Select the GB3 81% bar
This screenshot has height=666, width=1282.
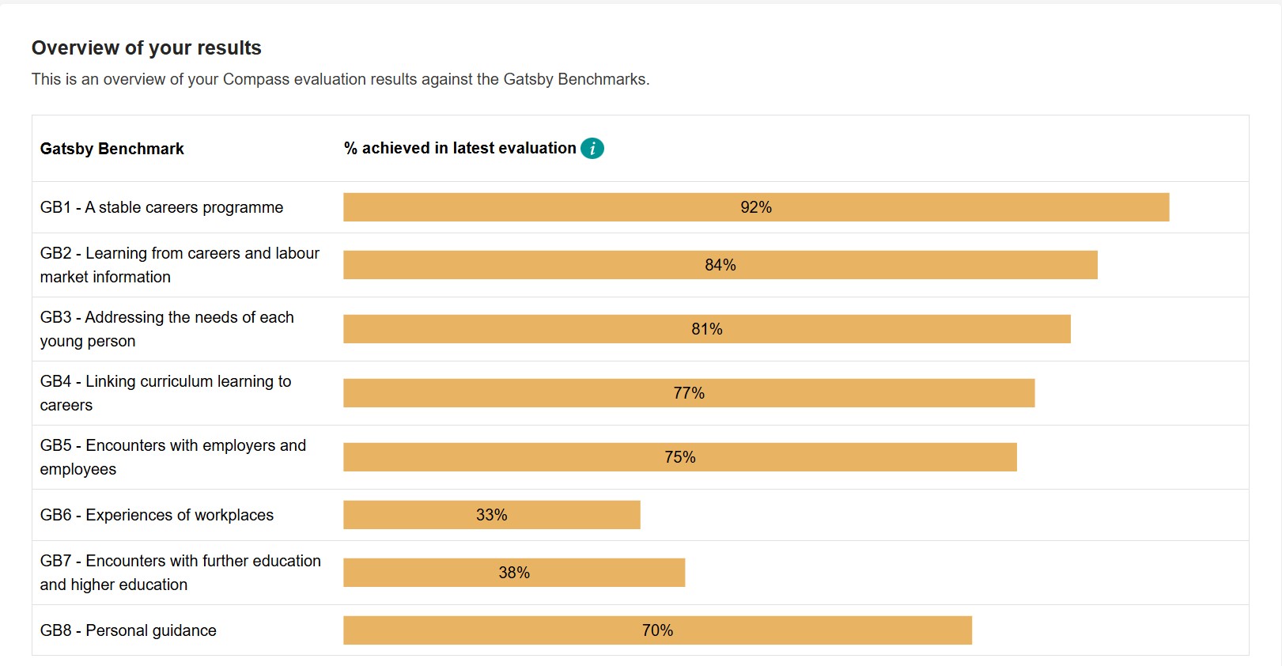[706, 329]
